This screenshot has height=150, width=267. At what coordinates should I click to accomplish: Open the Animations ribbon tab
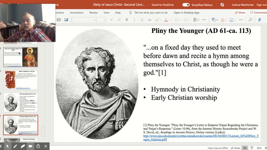[x=77, y=12]
